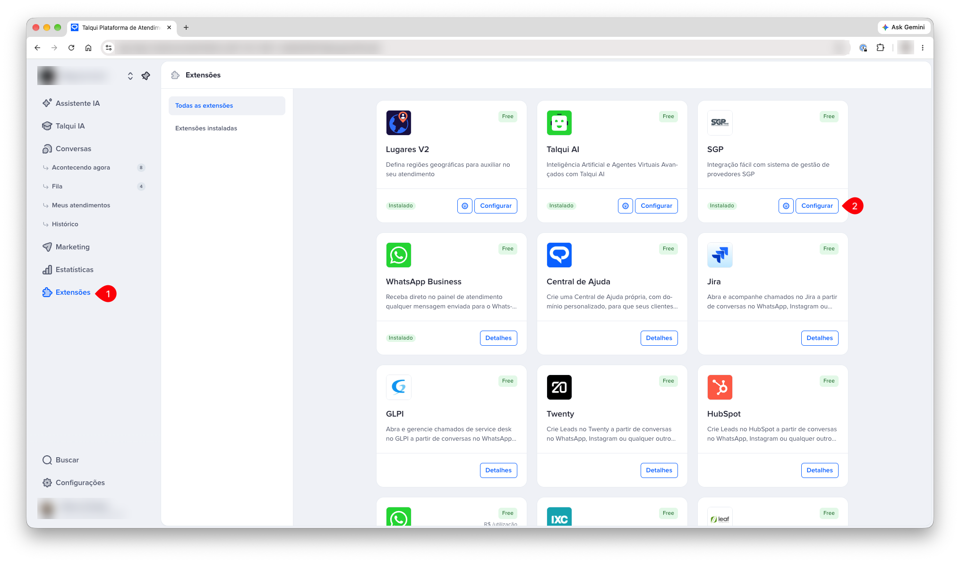Expand workspace switcher chevrons

(x=130, y=76)
